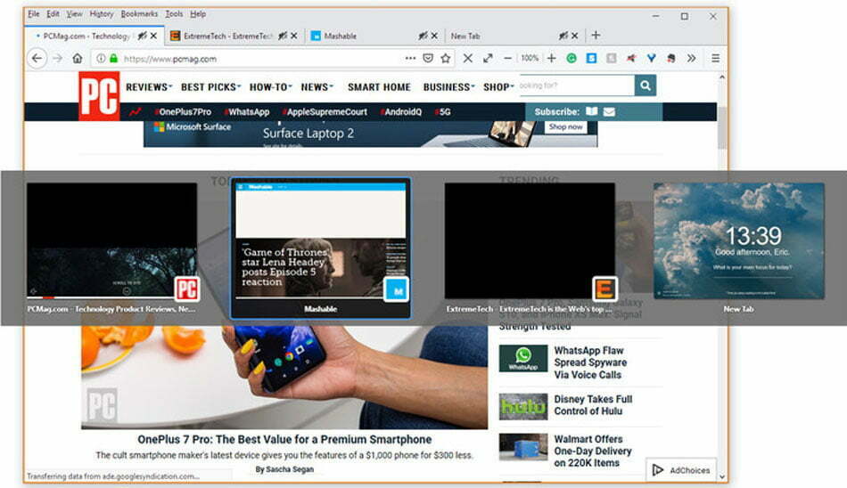Viewport: 847px width, 488px height.
Task: Expand the HOW-TO dropdown
Action: click(x=271, y=87)
